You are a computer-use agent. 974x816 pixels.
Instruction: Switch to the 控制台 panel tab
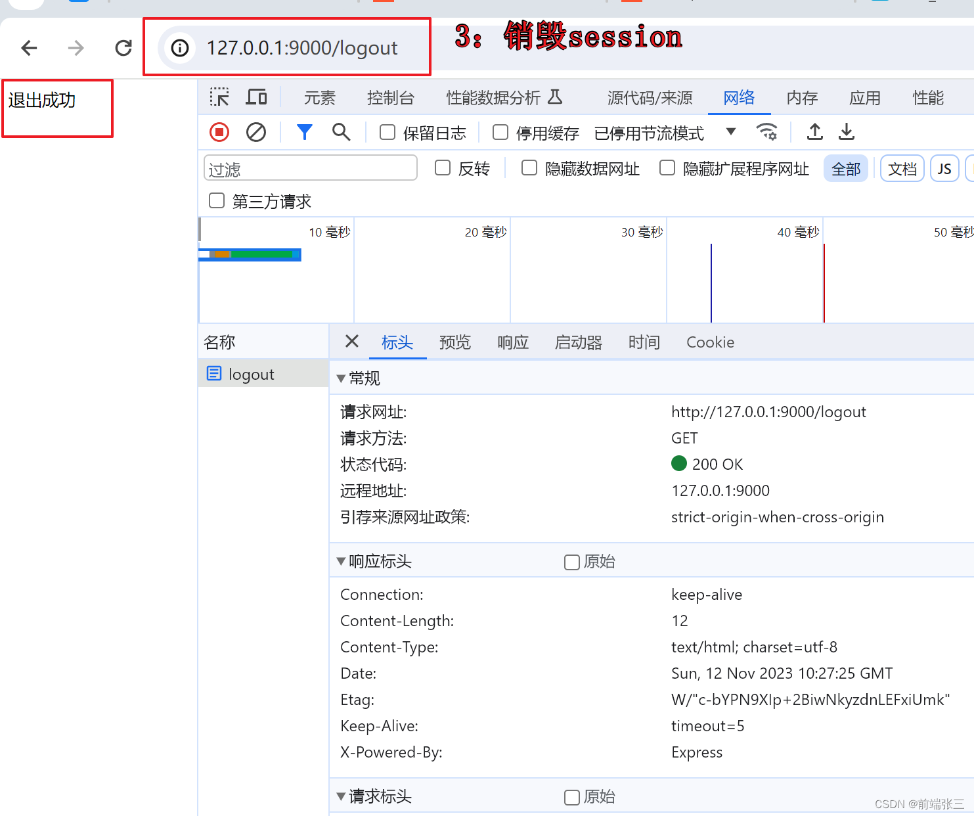pos(391,98)
